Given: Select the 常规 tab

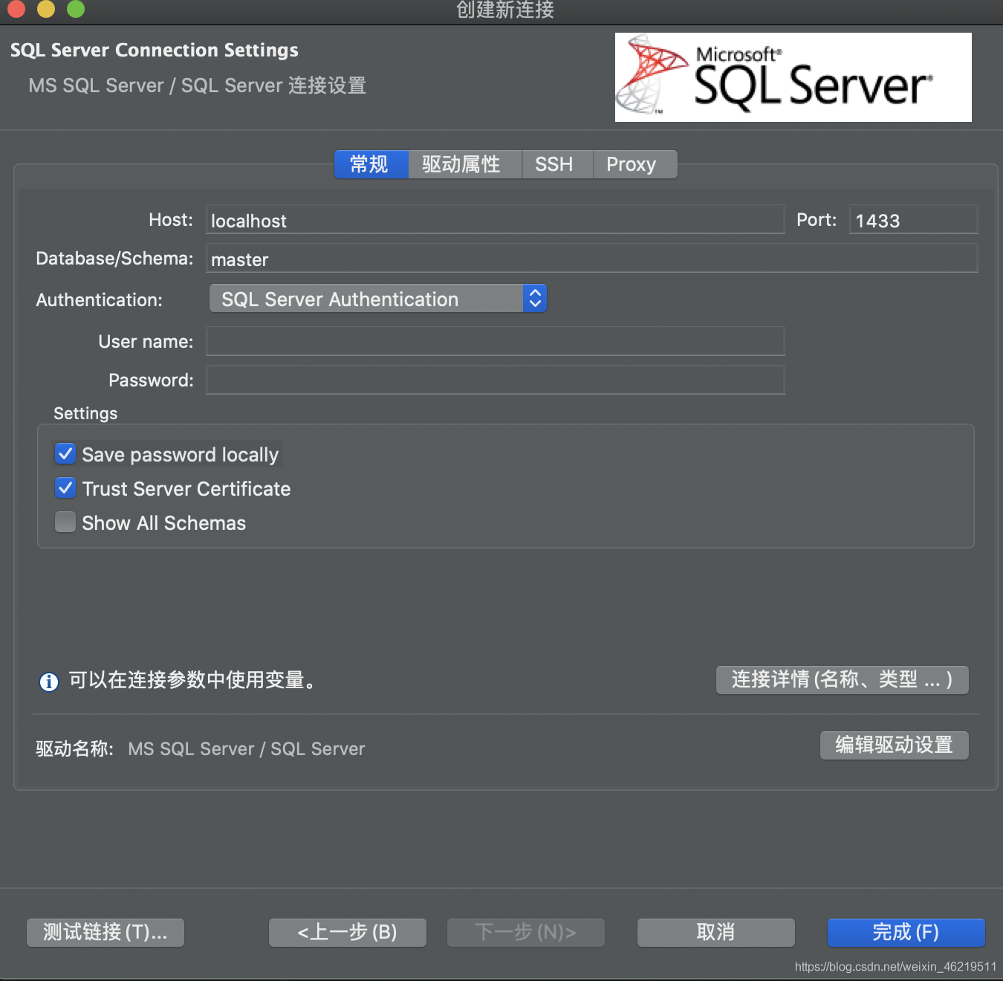Looking at the screenshot, I should pos(371,164).
